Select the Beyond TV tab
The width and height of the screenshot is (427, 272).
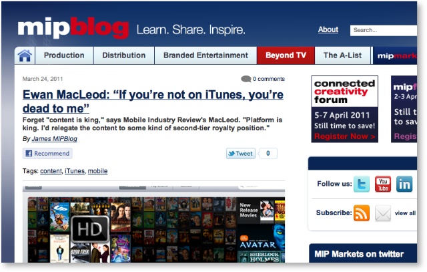pyautogui.click(x=286, y=55)
